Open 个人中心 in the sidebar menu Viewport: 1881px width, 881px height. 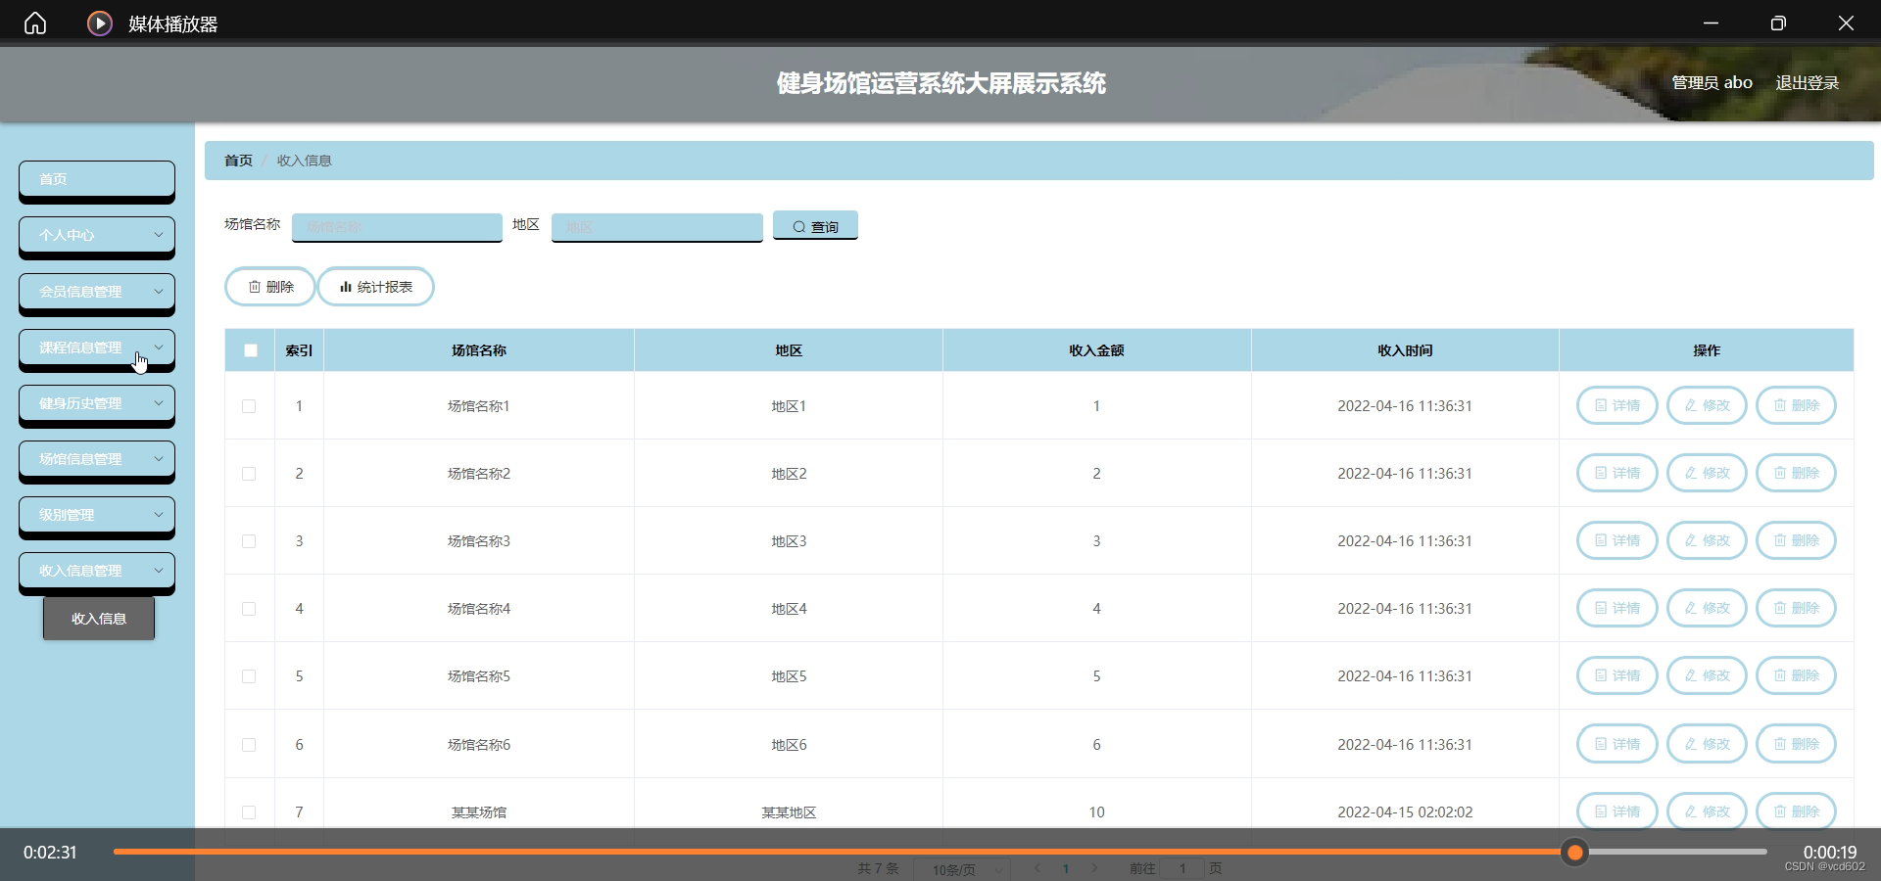click(96, 235)
